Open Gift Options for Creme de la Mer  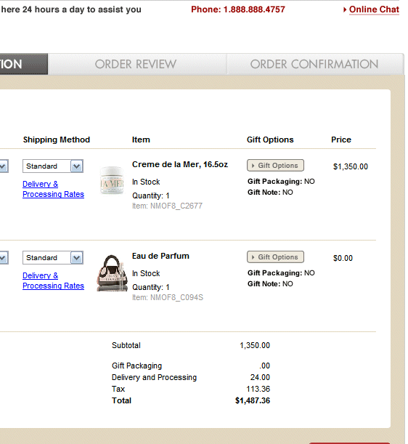tap(275, 166)
